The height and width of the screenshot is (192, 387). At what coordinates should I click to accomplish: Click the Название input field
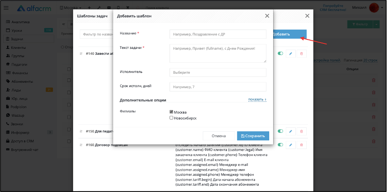218,34
